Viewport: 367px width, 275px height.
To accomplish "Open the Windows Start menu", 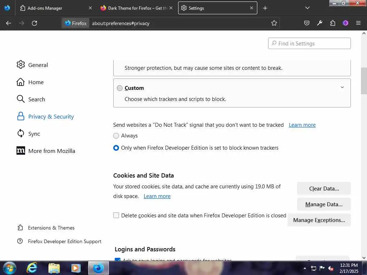I will point(9,268).
